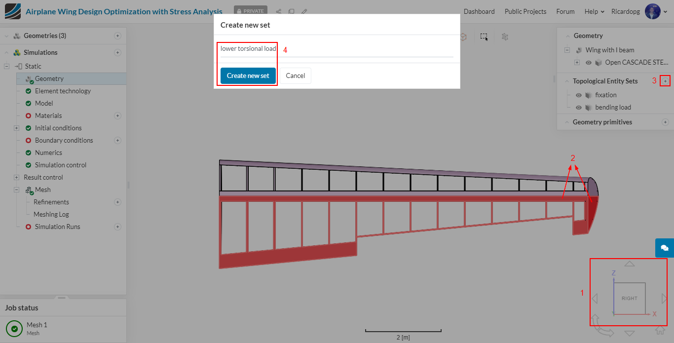The image size is (674, 343).
Task: Click the share project icon
Action: (x=279, y=11)
